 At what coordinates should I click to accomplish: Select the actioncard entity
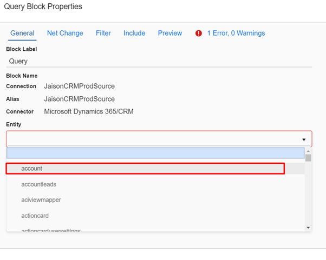[155, 216]
